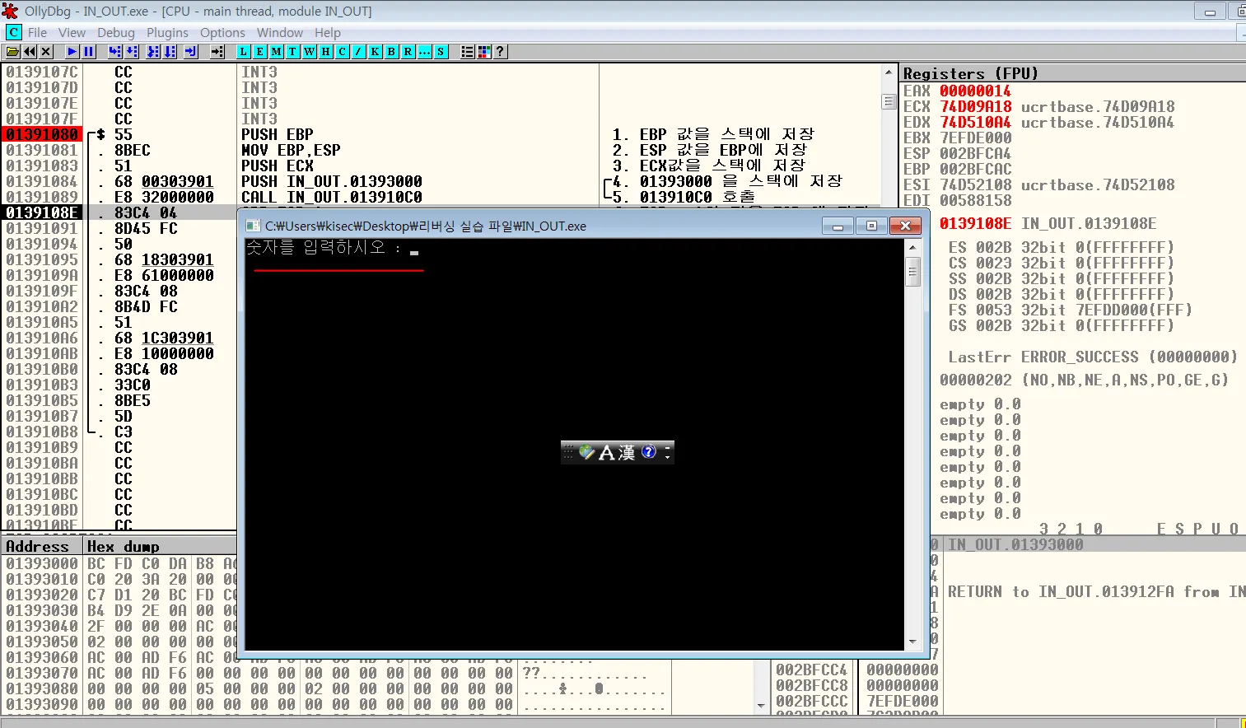Show References with the R button

(408, 51)
